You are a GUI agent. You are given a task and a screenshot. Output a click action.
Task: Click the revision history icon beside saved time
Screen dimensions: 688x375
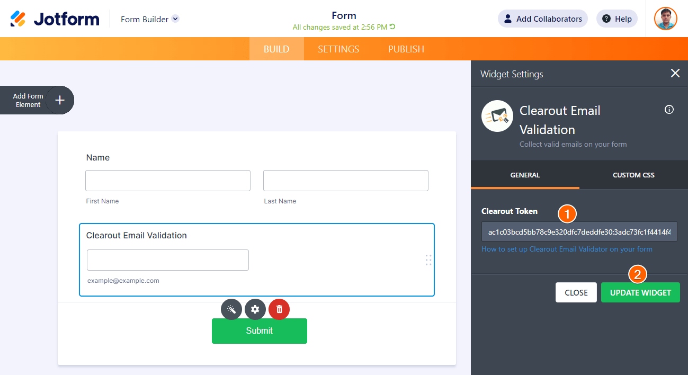point(392,27)
